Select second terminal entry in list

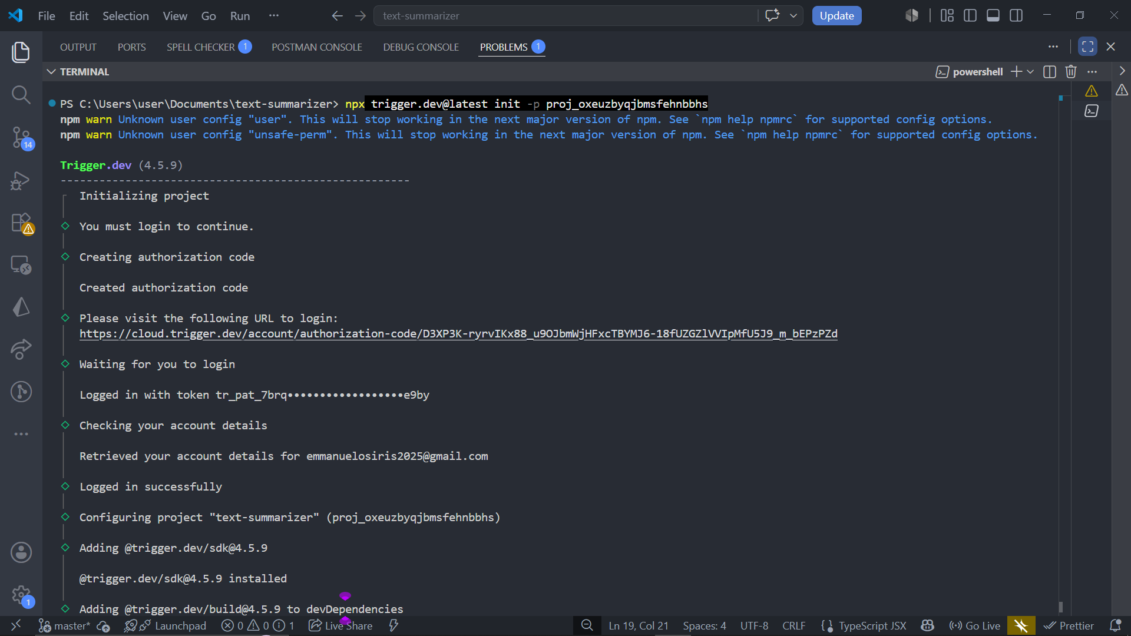pos(1092,111)
